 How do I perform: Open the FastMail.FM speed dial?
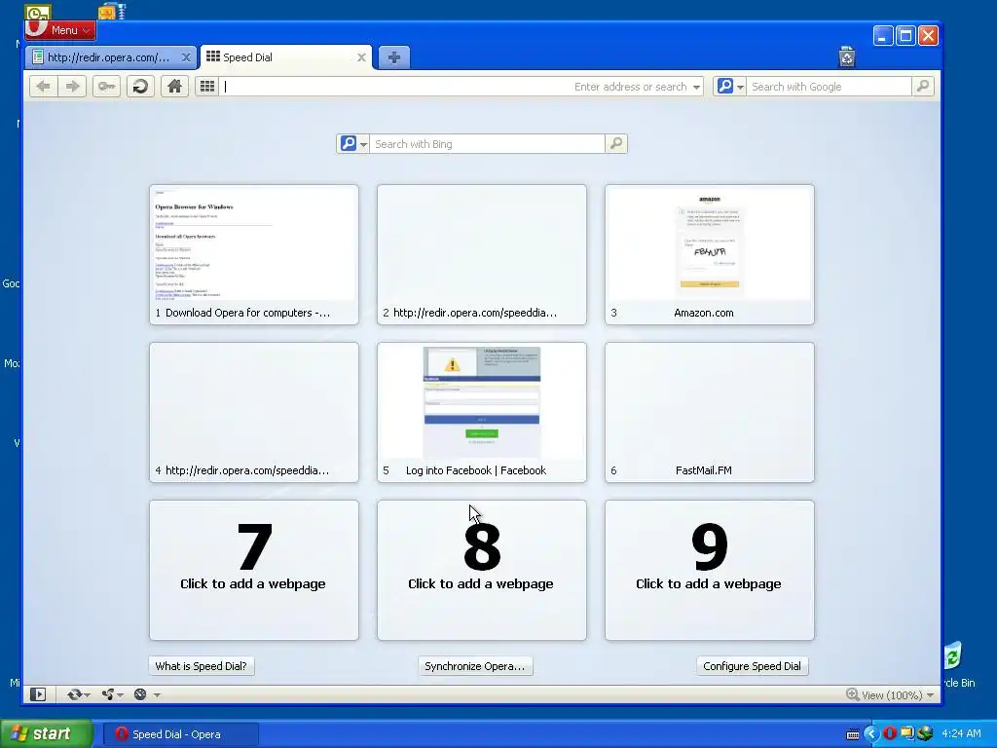(710, 412)
